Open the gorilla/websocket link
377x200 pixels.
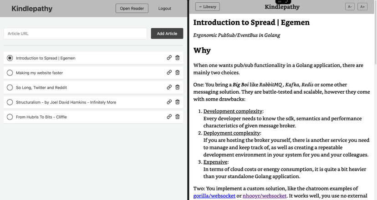coord(214,195)
